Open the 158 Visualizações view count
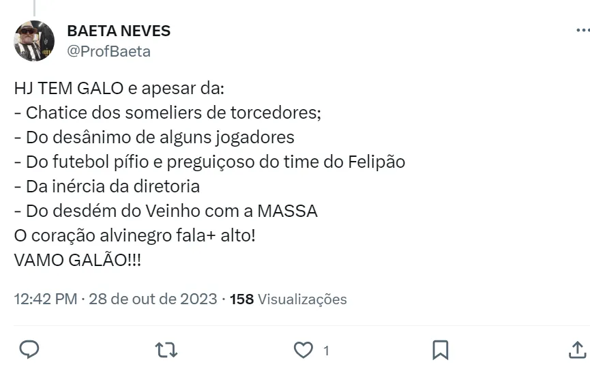The image size is (590, 369). 289,299
